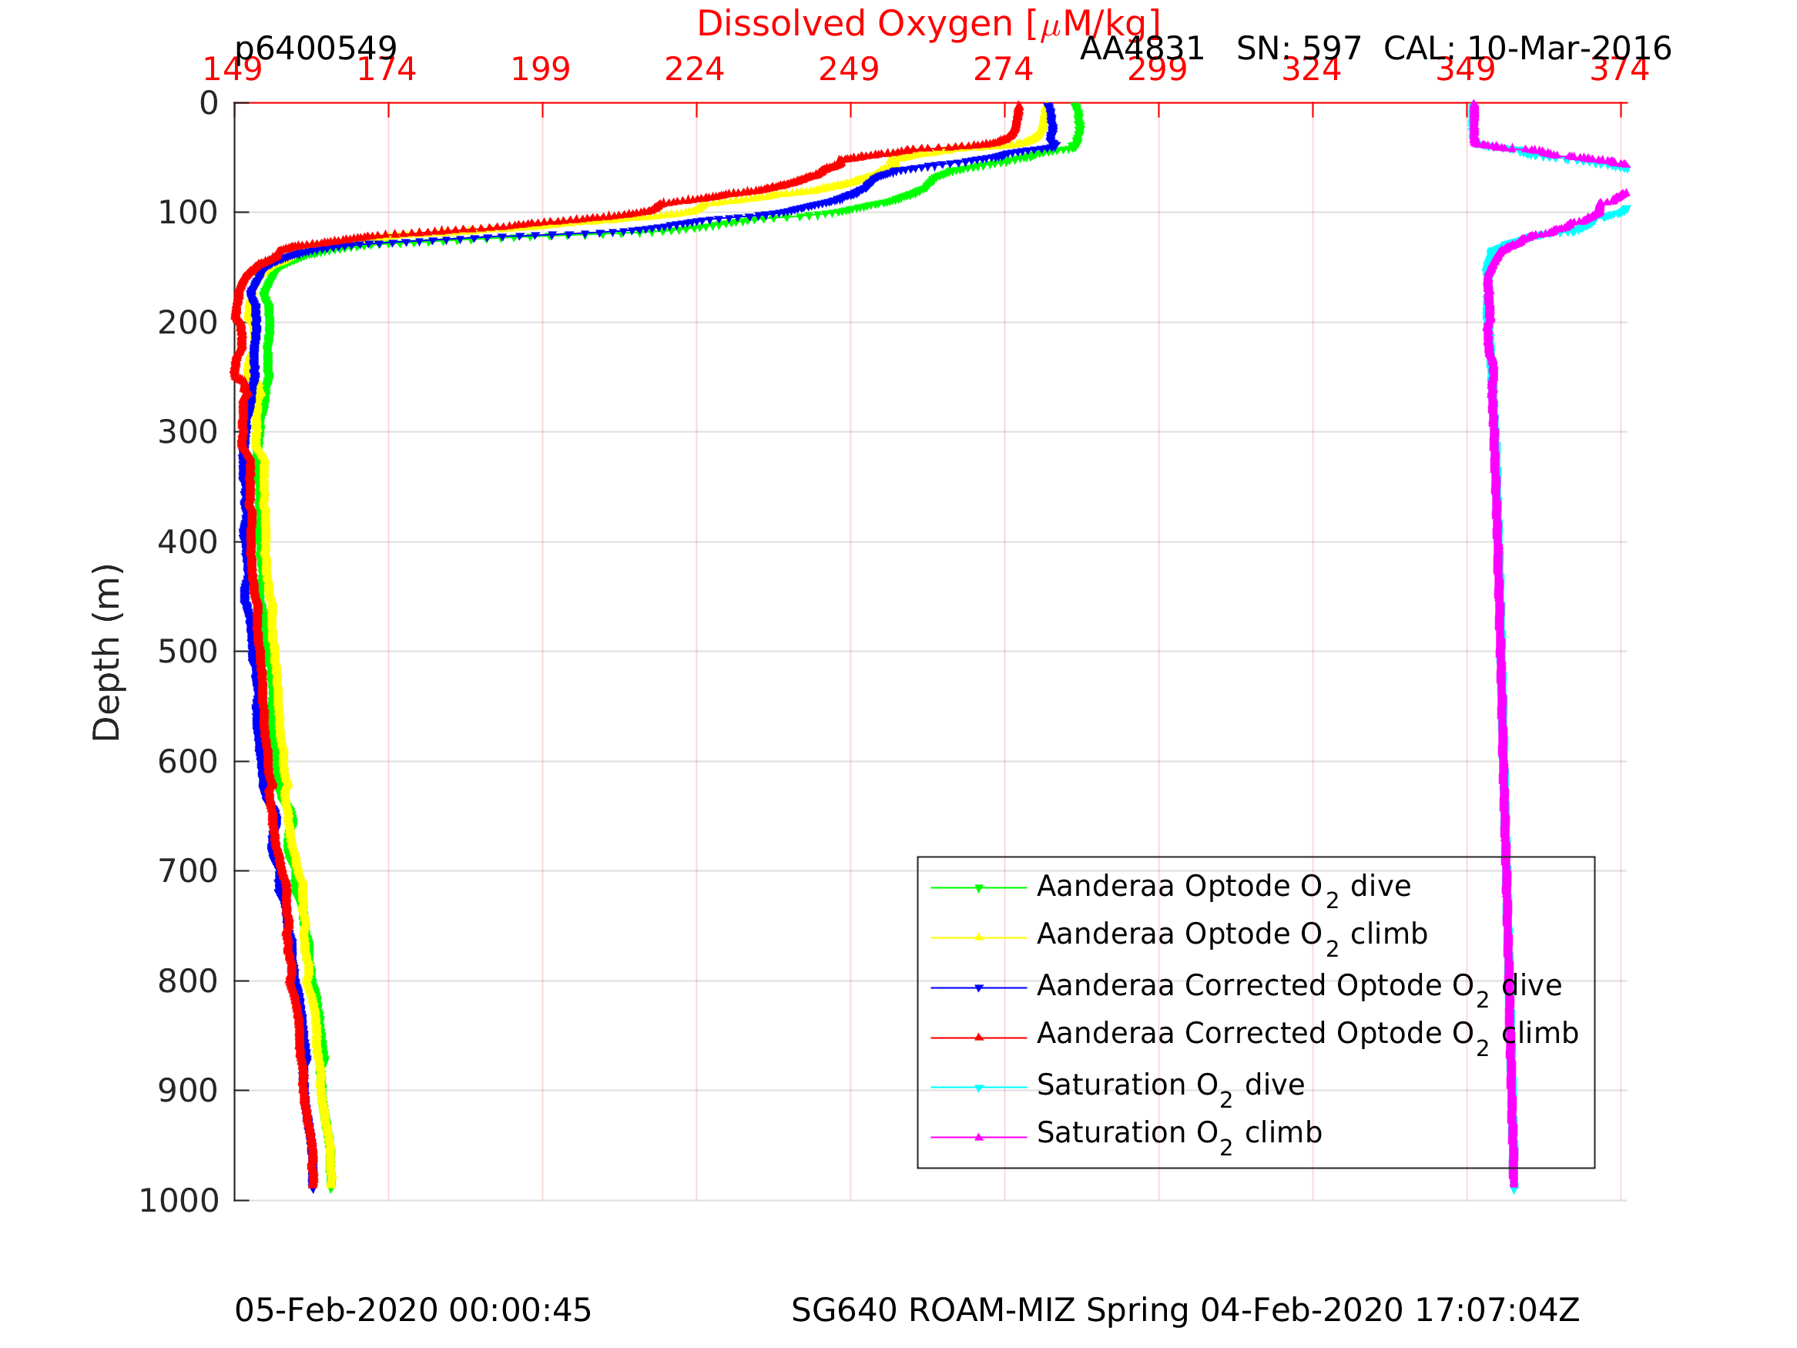The height and width of the screenshot is (1348, 1797).
Task: Click the depth tick label '900'
Action: point(188,1091)
